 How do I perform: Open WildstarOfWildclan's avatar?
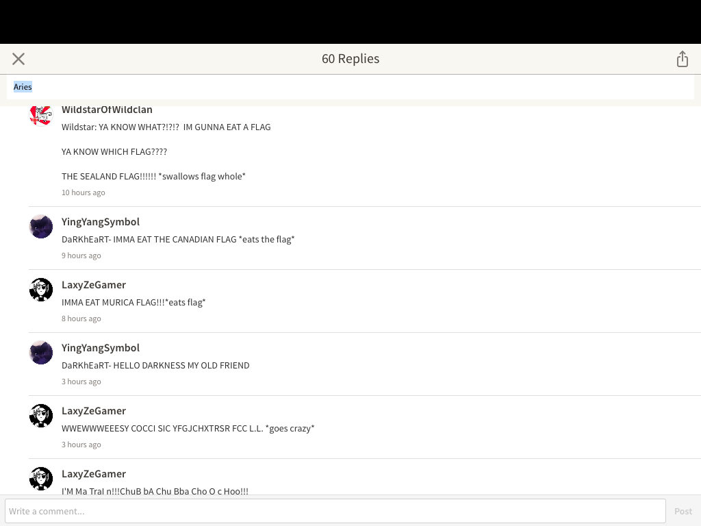[x=41, y=115]
